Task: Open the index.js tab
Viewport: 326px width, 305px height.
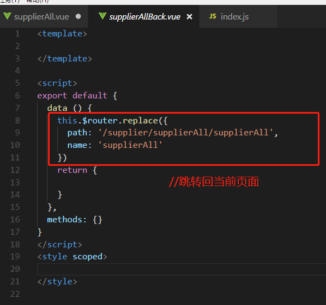Action: coord(235,17)
